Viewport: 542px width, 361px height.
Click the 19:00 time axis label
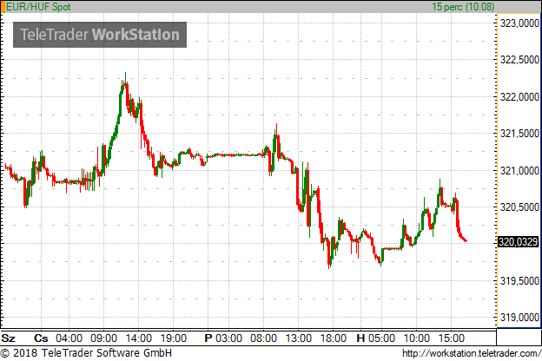174,338
